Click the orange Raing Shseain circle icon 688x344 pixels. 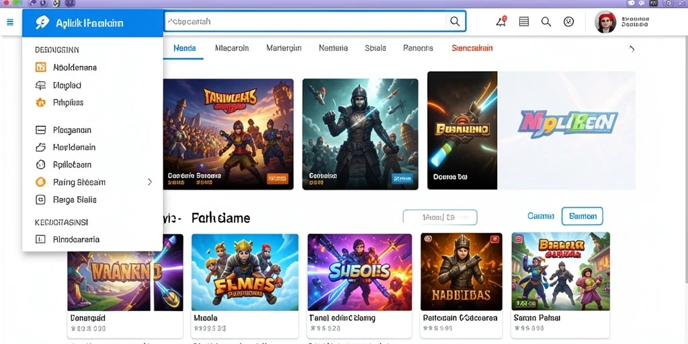40,182
